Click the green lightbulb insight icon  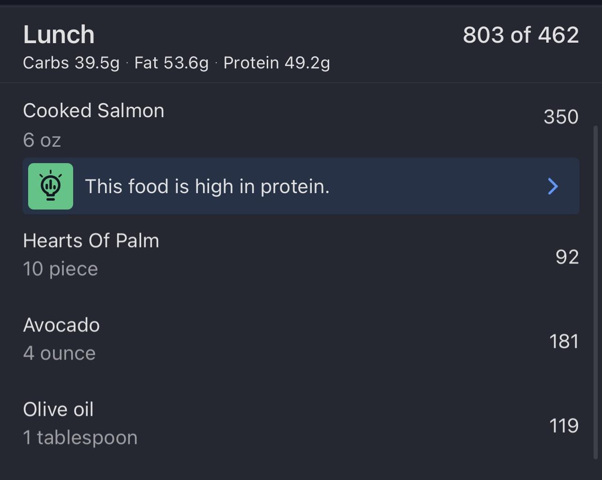point(51,186)
